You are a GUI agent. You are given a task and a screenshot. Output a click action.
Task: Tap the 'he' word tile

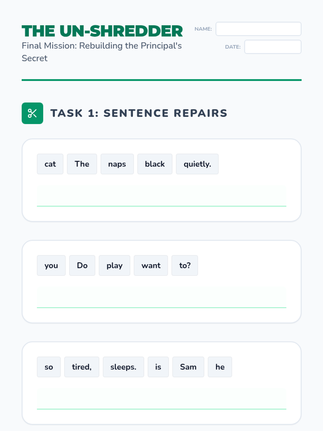coord(220,367)
